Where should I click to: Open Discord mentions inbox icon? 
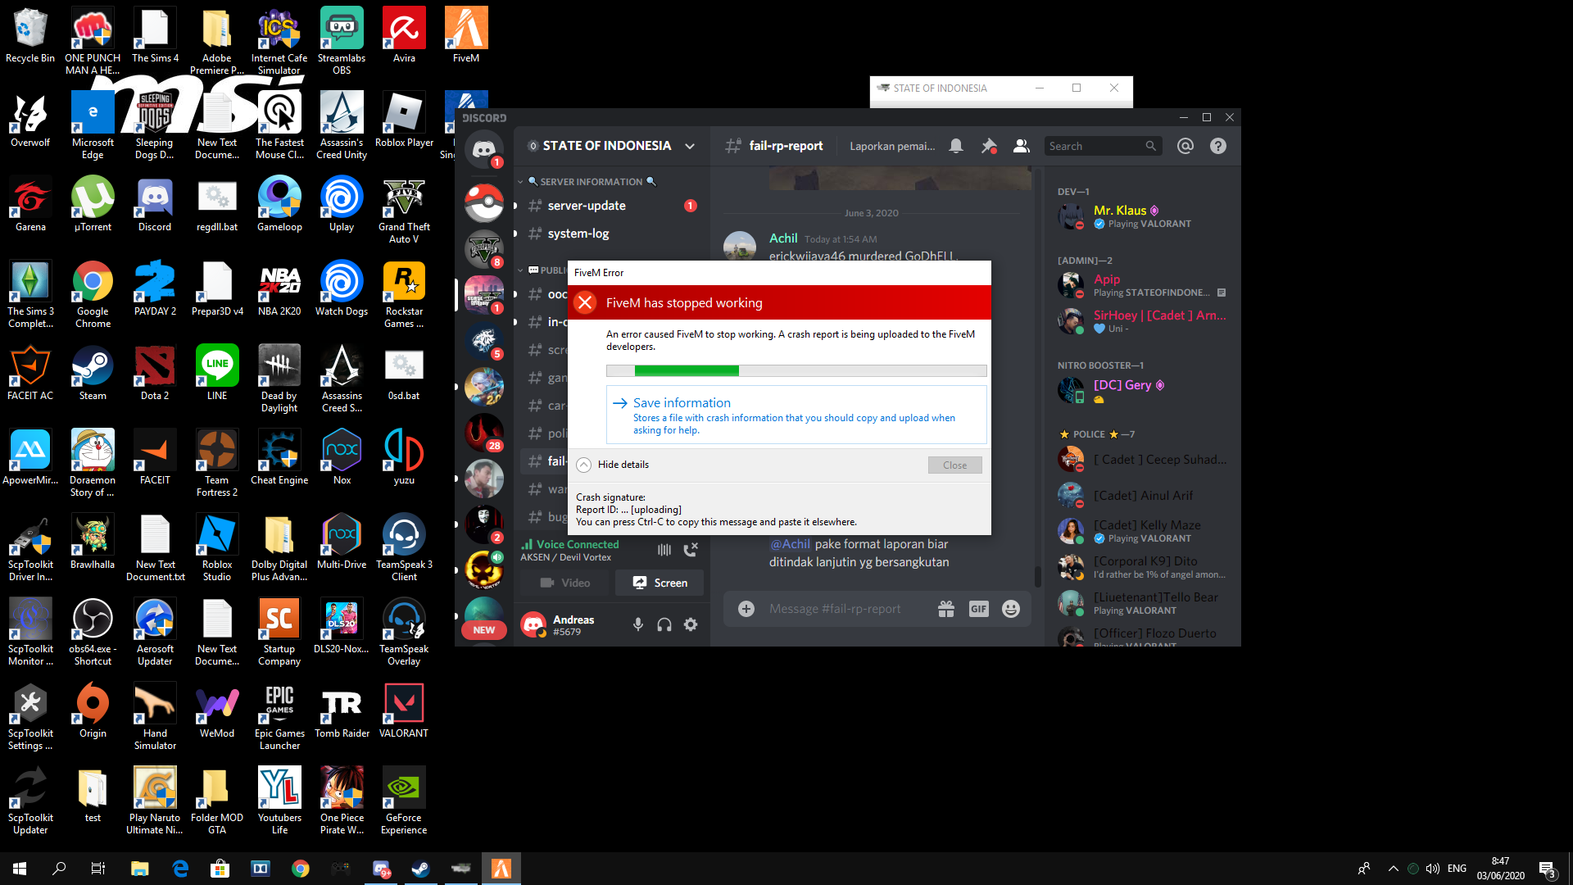(1185, 146)
